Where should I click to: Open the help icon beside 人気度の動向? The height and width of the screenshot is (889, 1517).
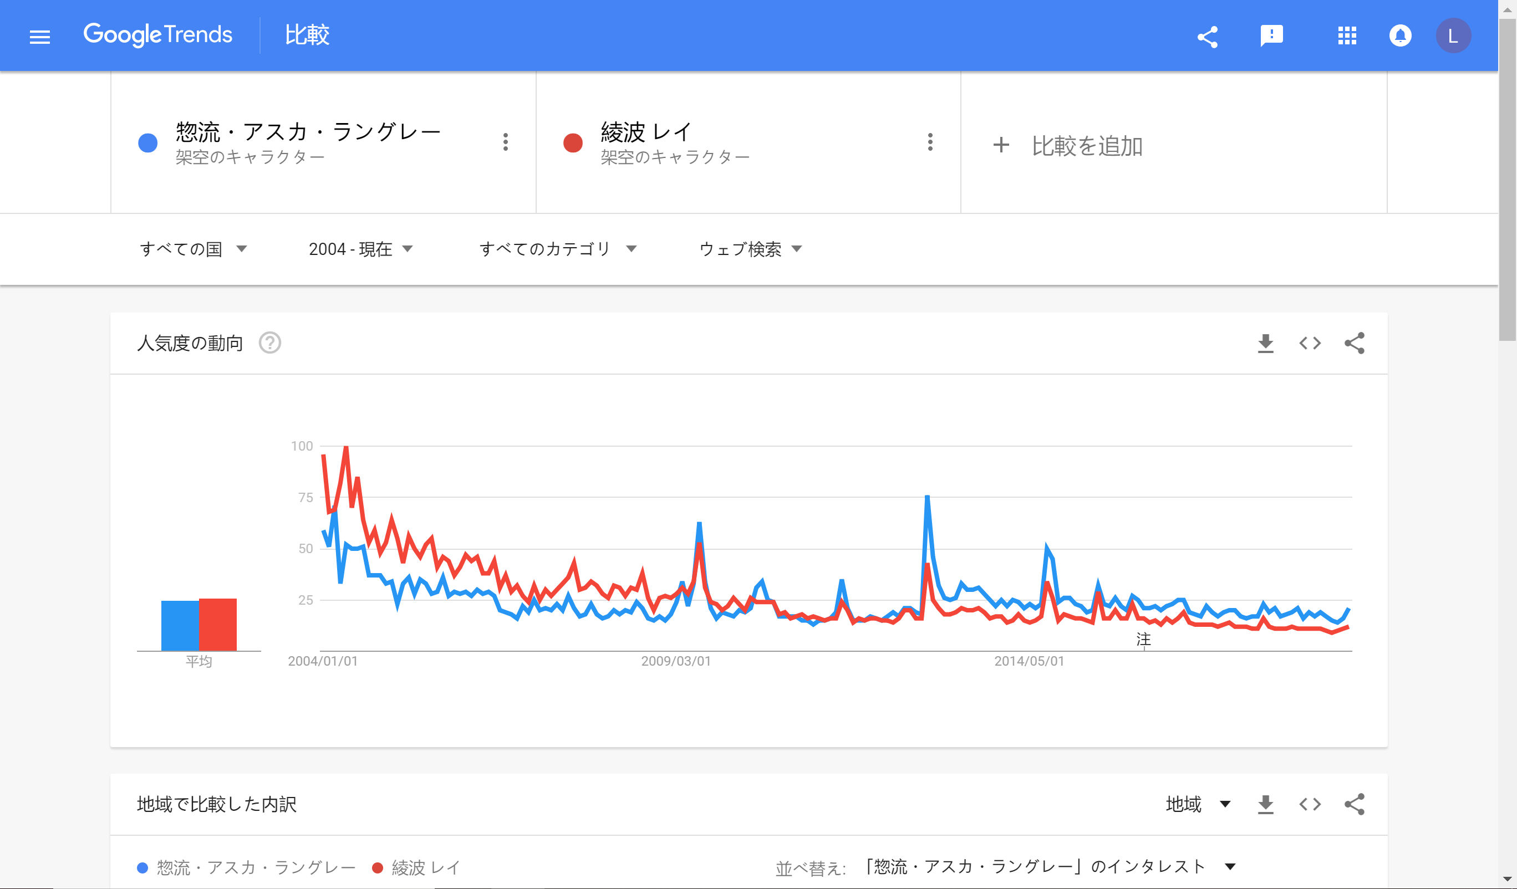[269, 343]
